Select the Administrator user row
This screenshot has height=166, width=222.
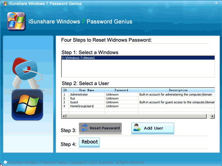click(138, 94)
